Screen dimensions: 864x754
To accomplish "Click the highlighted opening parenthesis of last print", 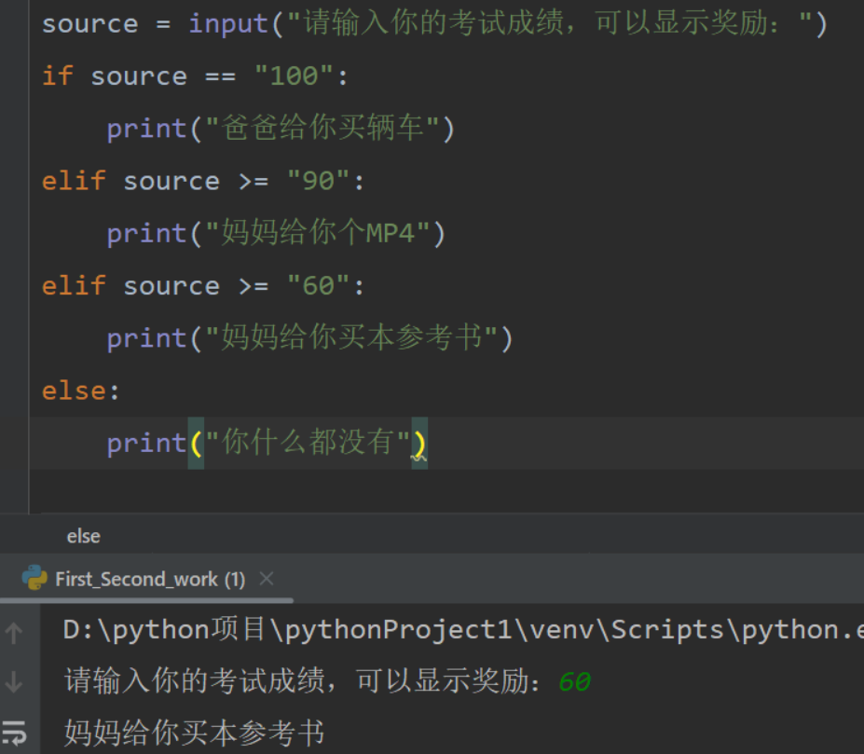I will tap(196, 444).
